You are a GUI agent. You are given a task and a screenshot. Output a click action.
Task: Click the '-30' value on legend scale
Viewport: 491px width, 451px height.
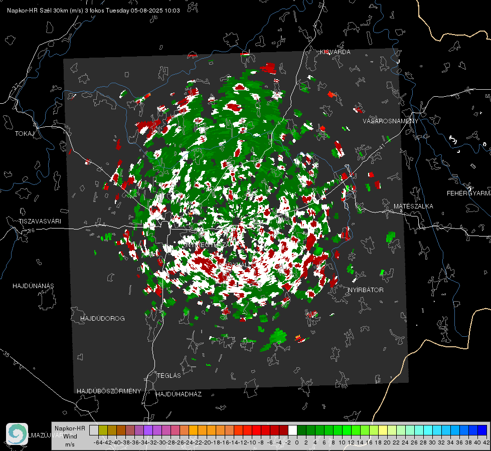point(161,443)
